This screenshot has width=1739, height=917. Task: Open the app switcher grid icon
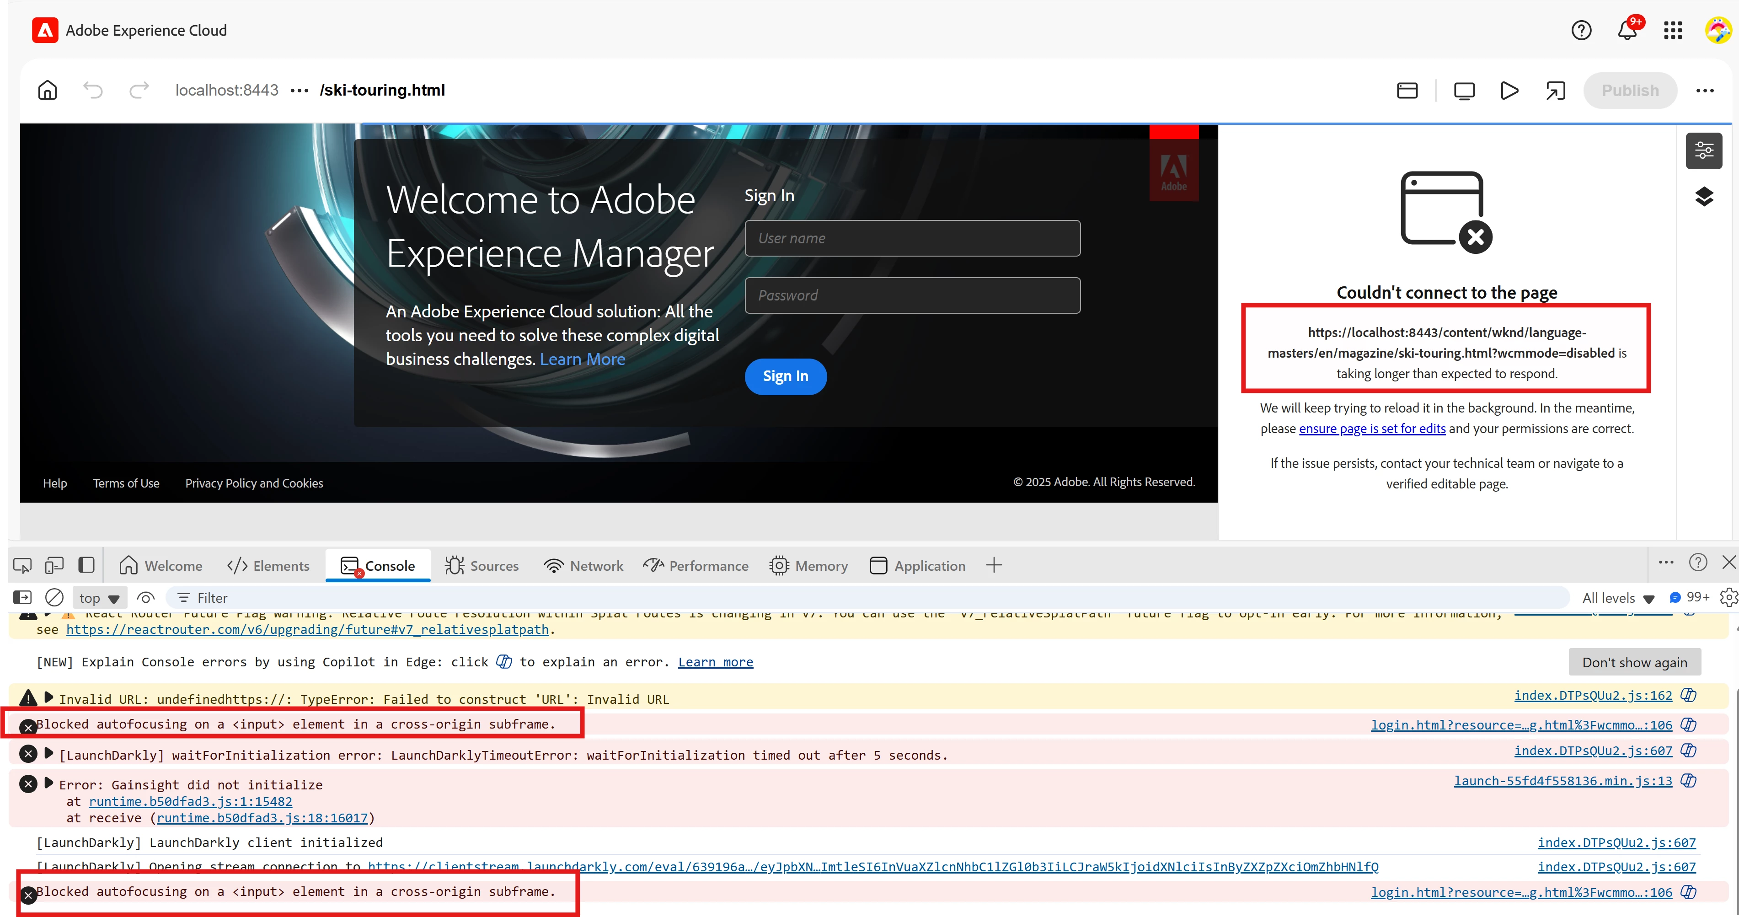coord(1673,30)
